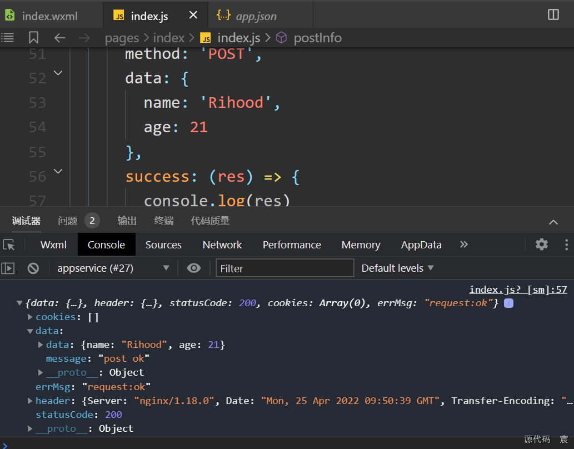
Task: Select the Console devtools tab
Action: pyautogui.click(x=107, y=245)
